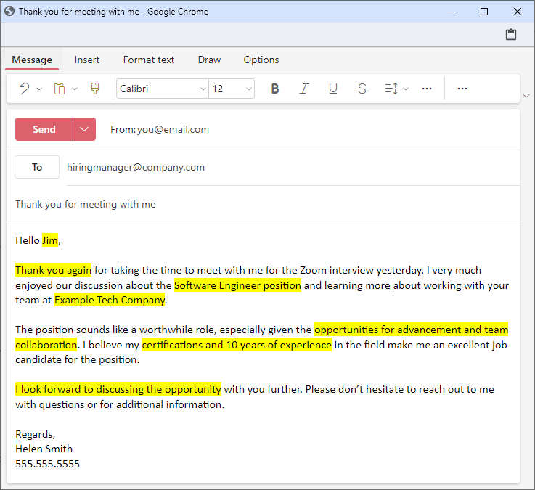Expand the ribbon with the chevron at far right
Viewport: 535px width, 490px height.
(526, 96)
